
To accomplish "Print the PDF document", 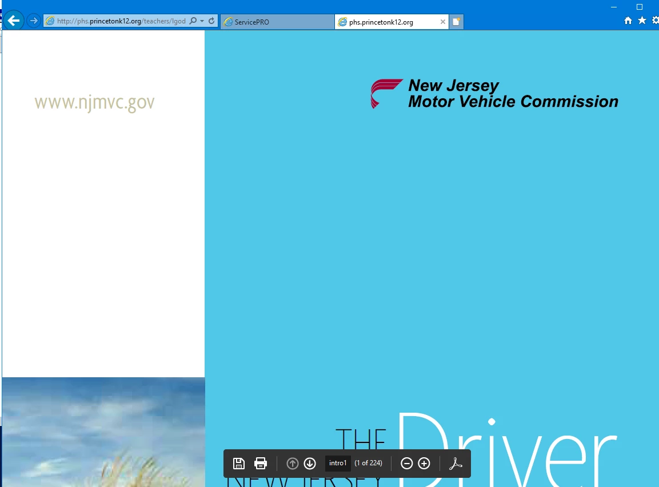I will (x=261, y=463).
